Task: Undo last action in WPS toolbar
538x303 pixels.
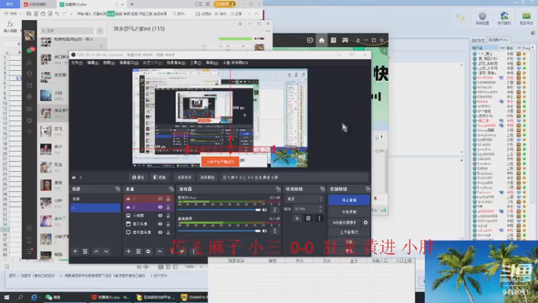Action: click(57, 13)
